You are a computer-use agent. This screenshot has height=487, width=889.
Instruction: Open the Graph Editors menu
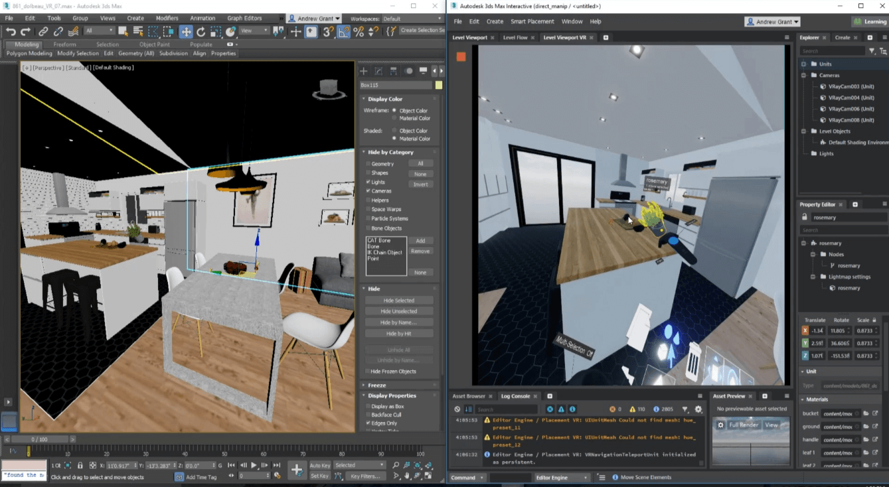click(244, 19)
